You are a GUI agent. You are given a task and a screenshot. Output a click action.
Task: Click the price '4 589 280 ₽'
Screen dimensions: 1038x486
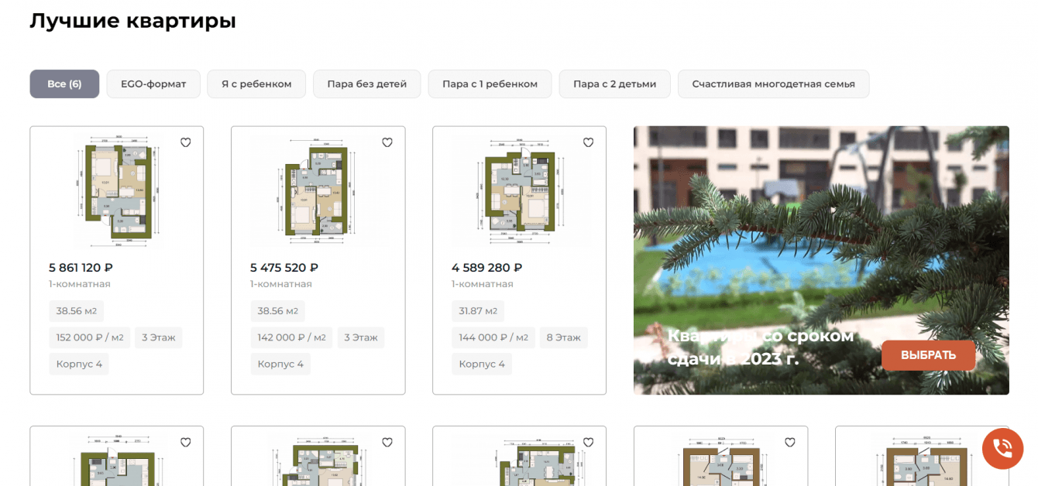pos(487,268)
